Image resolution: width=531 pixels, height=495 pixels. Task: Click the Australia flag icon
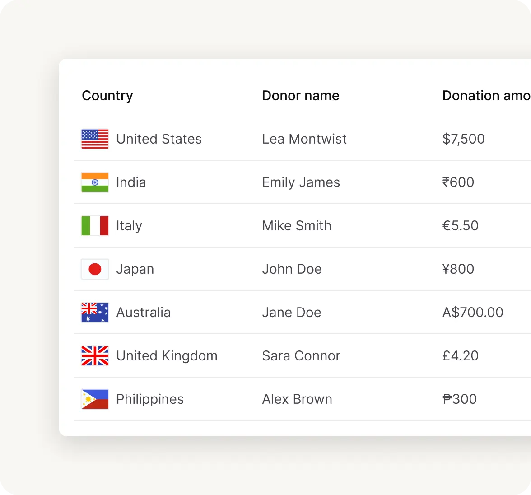click(x=95, y=313)
